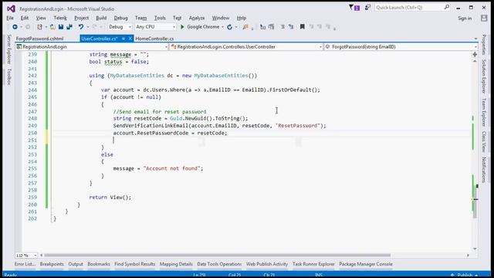Click the "Account not found" string literal
Screen dimensions: 494x278
click(171, 168)
